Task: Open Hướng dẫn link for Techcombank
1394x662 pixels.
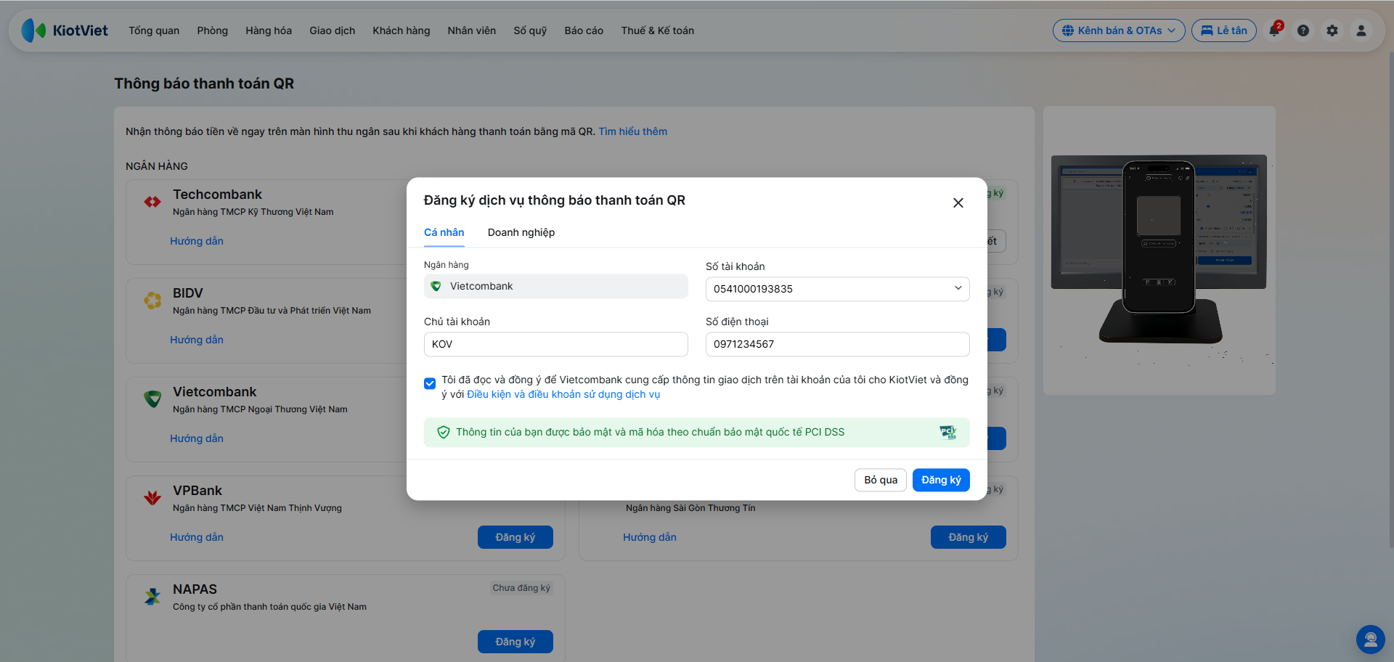Action: click(x=197, y=241)
